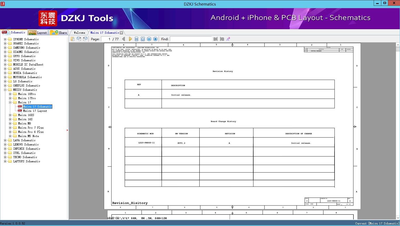The image size is (400, 226).
Task: Collapse the MEIZU Schematic folder
Action: click(5, 90)
